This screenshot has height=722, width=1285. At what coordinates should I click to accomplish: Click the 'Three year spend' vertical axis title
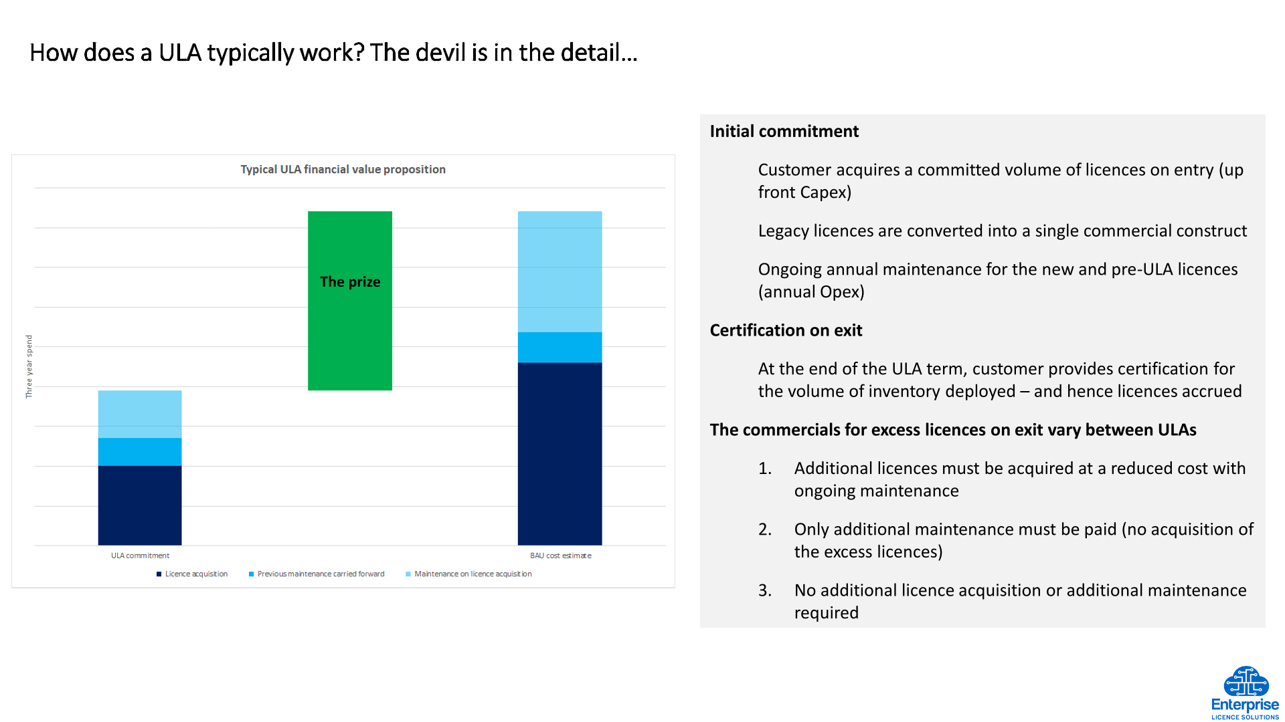(x=29, y=366)
